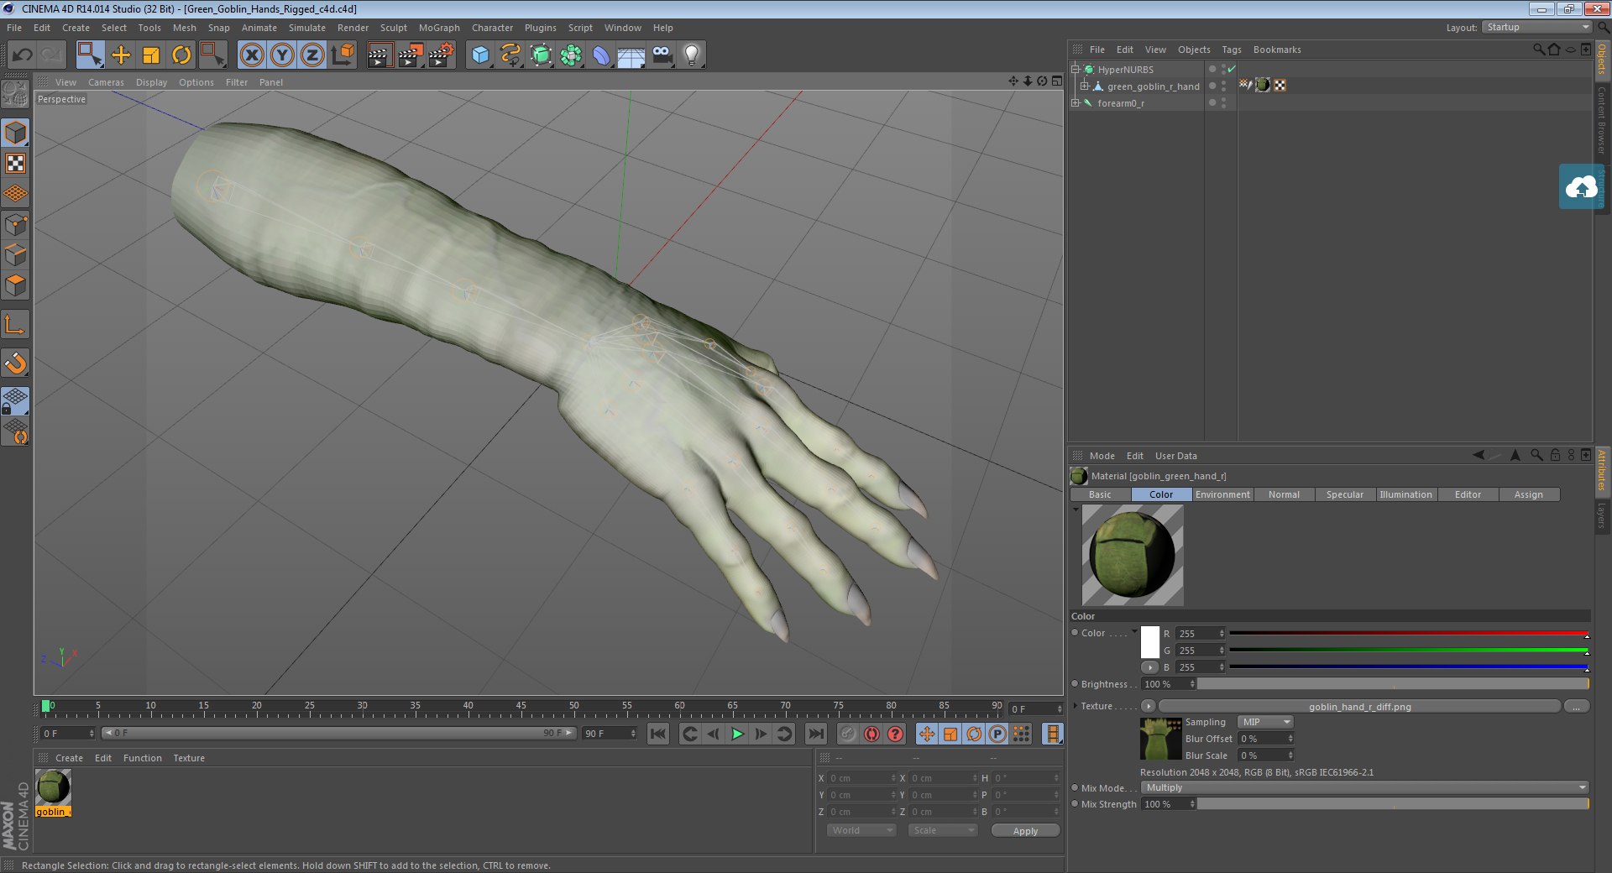Add a camera object

(662, 55)
